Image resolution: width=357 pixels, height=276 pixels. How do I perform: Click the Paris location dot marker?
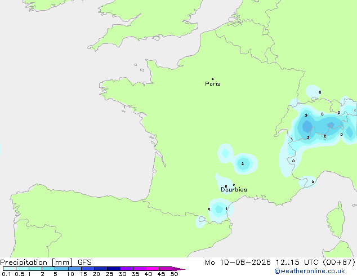click(x=213, y=79)
